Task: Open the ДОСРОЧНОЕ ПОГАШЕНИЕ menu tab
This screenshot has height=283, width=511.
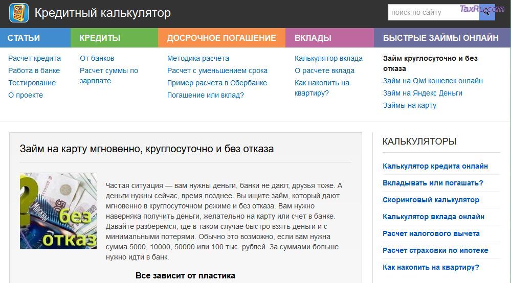Action: (221, 38)
